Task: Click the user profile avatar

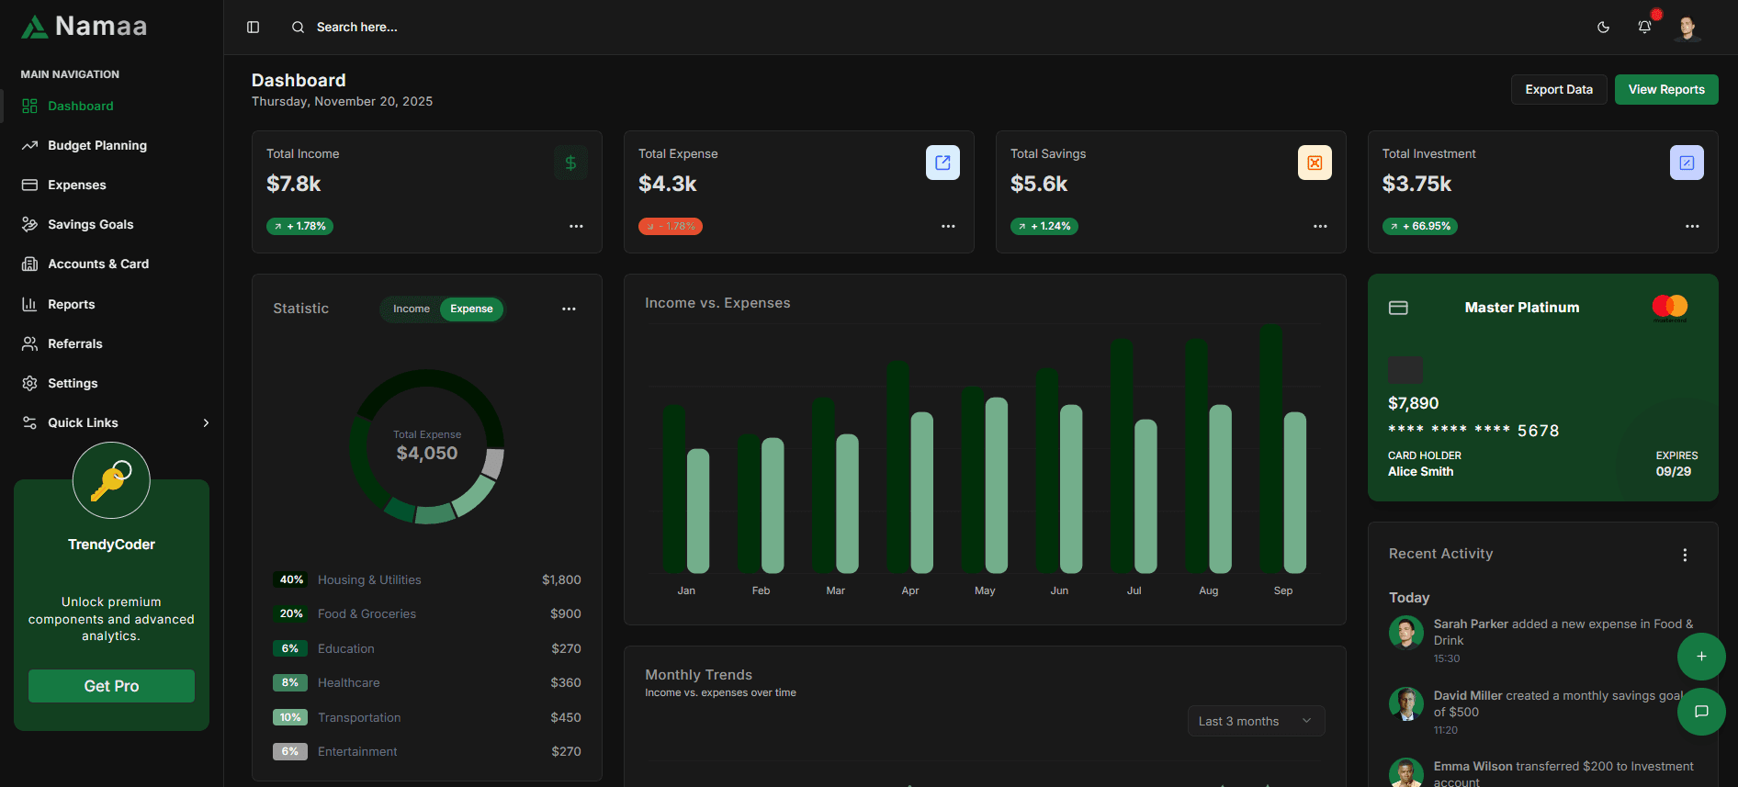Action: 1687,28
